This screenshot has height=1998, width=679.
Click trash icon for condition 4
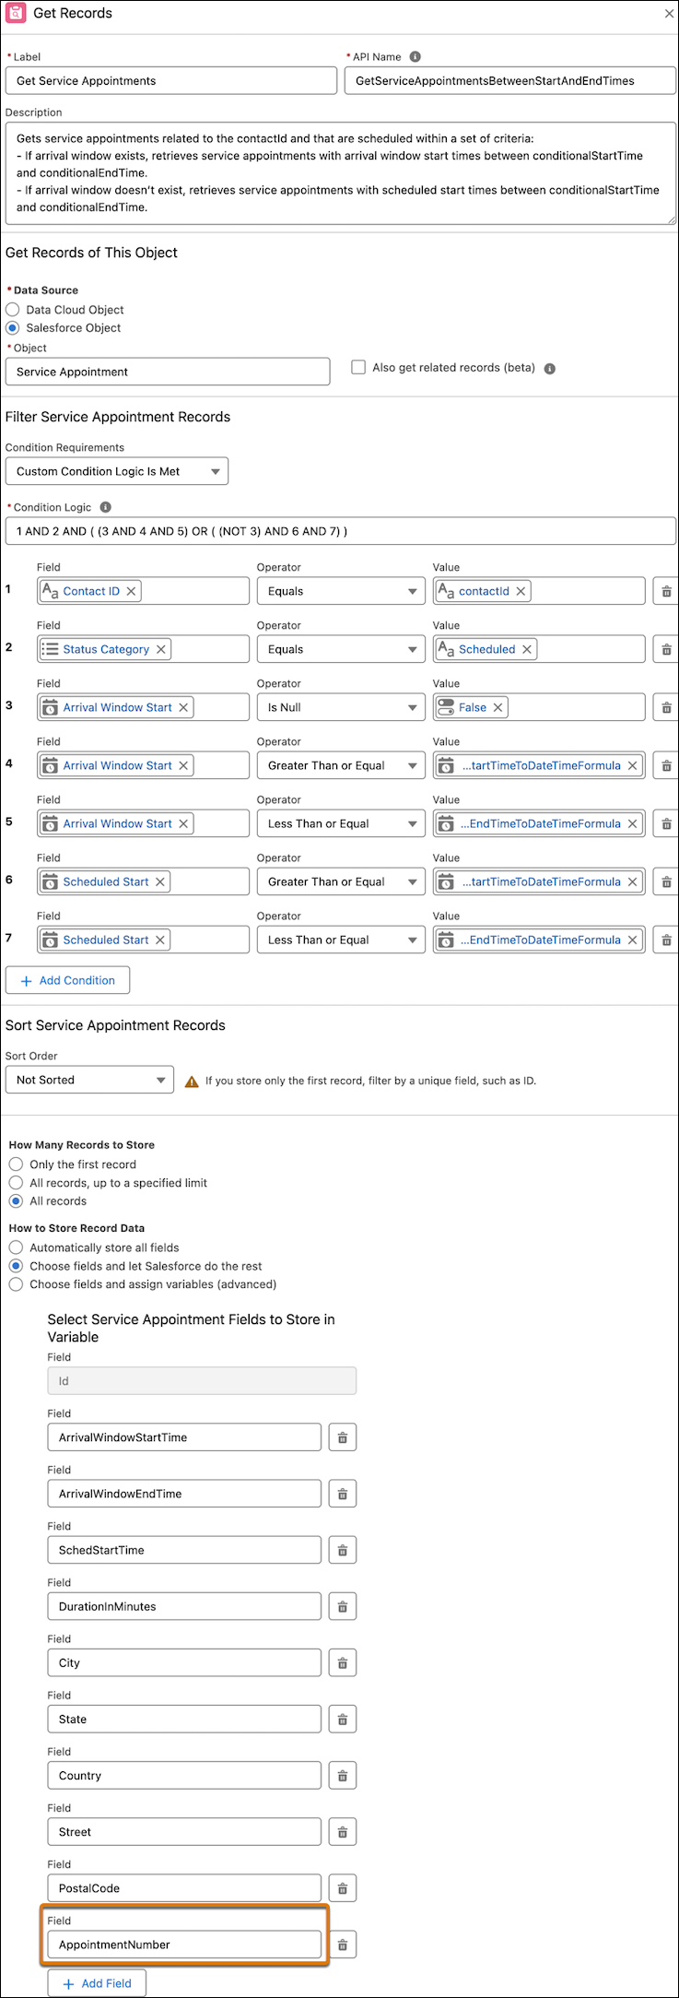coord(666,765)
